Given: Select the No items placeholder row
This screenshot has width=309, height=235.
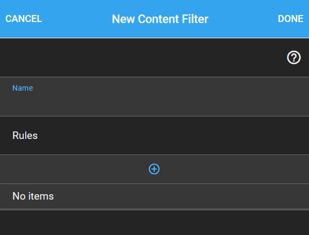Looking at the screenshot, I should tap(155, 196).
